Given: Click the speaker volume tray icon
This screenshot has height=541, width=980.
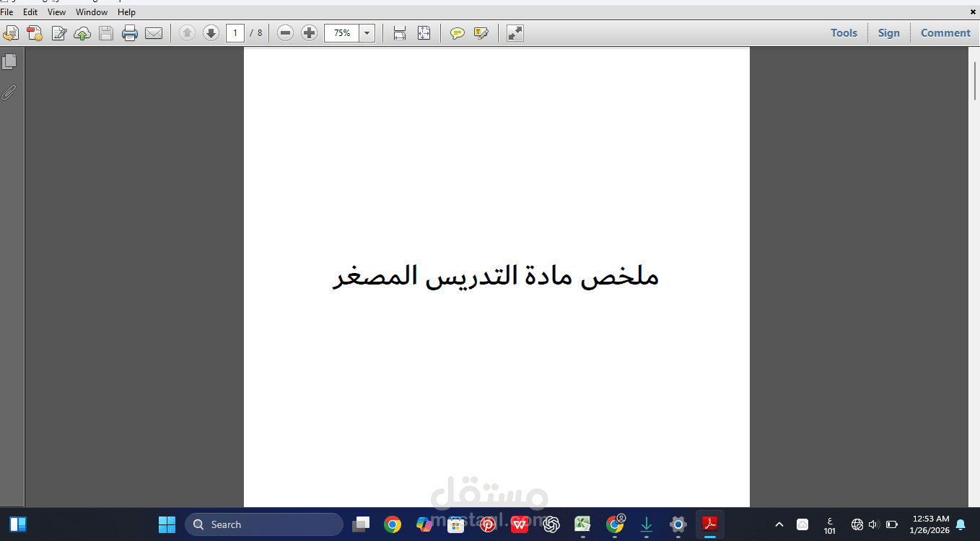Looking at the screenshot, I should point(874,524).
